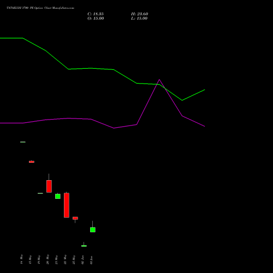
Task: Select the 20 May date label
Action: [48, 259]
